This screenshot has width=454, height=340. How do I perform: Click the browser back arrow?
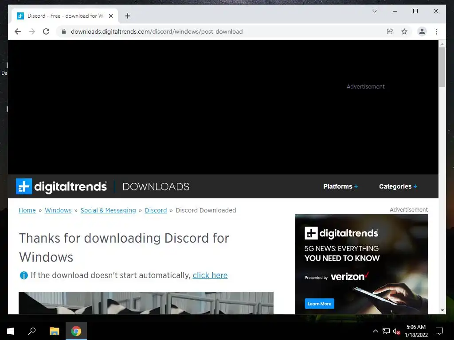(x=18, y=31)
